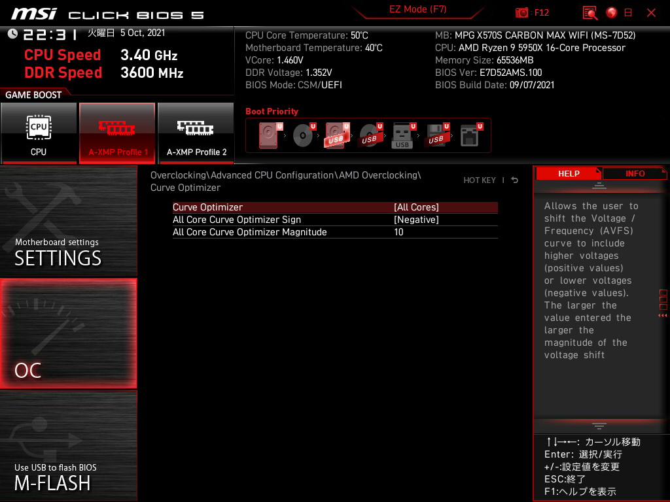670x502 pixels.
Task: Select the USB floppy boot device icon
Action: click(x=436, y=135)
